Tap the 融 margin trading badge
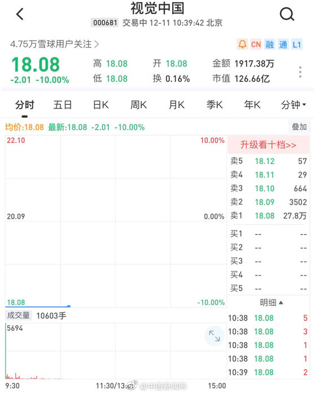The height and width of the screenshot is (394, 315). click(269, 45)
